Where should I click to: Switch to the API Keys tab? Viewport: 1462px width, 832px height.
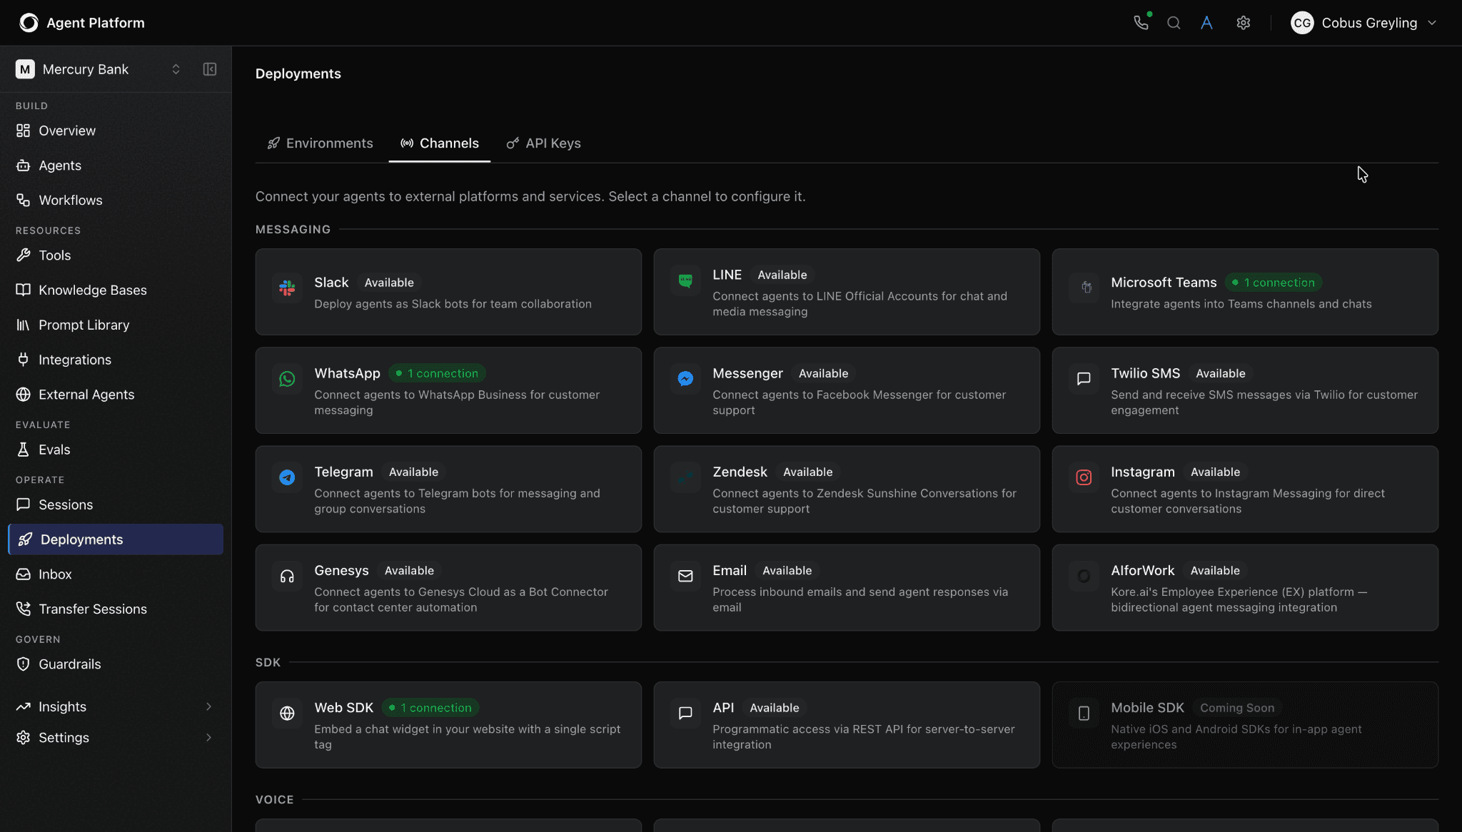(543, 143)
